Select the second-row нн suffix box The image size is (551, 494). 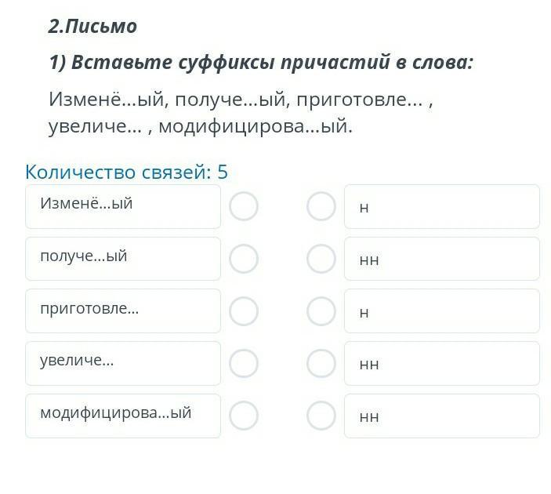[x=442, y=259]
